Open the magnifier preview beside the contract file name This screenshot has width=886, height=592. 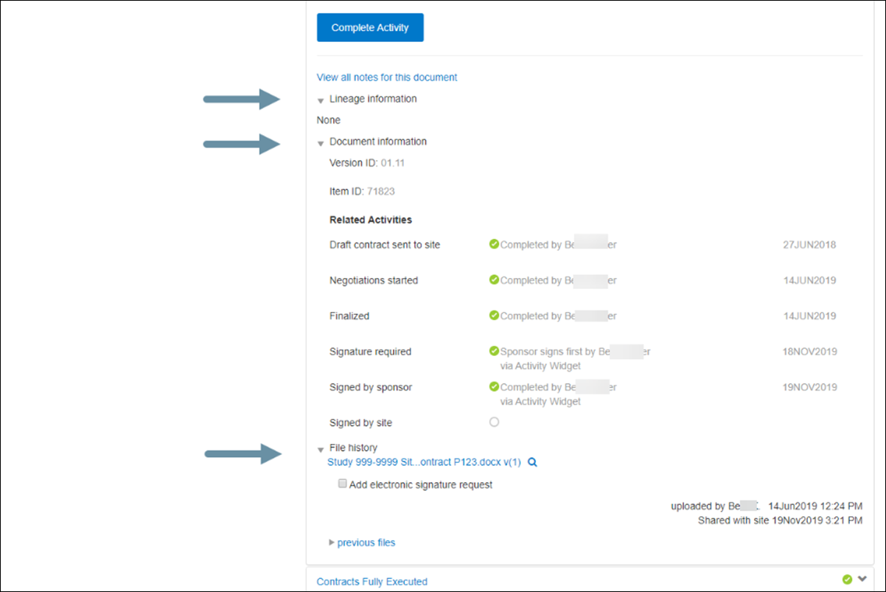click(x=532, y=462)
